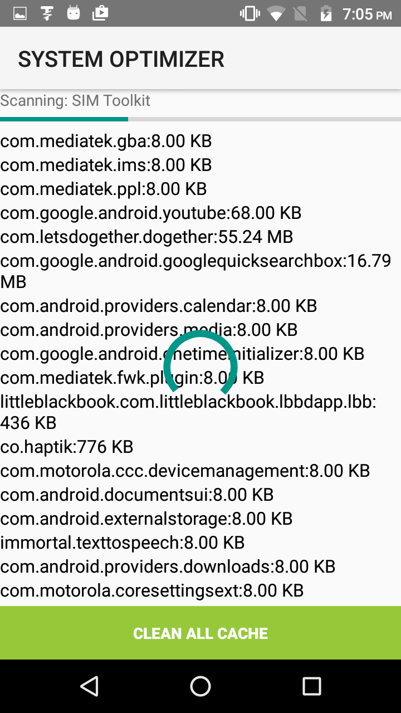The image size is (401, 713).
Task: Tap the Scanning: SIM Toolkit status text
Action: (75, 101)
